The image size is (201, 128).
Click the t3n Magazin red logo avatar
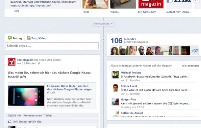[12, 62]
